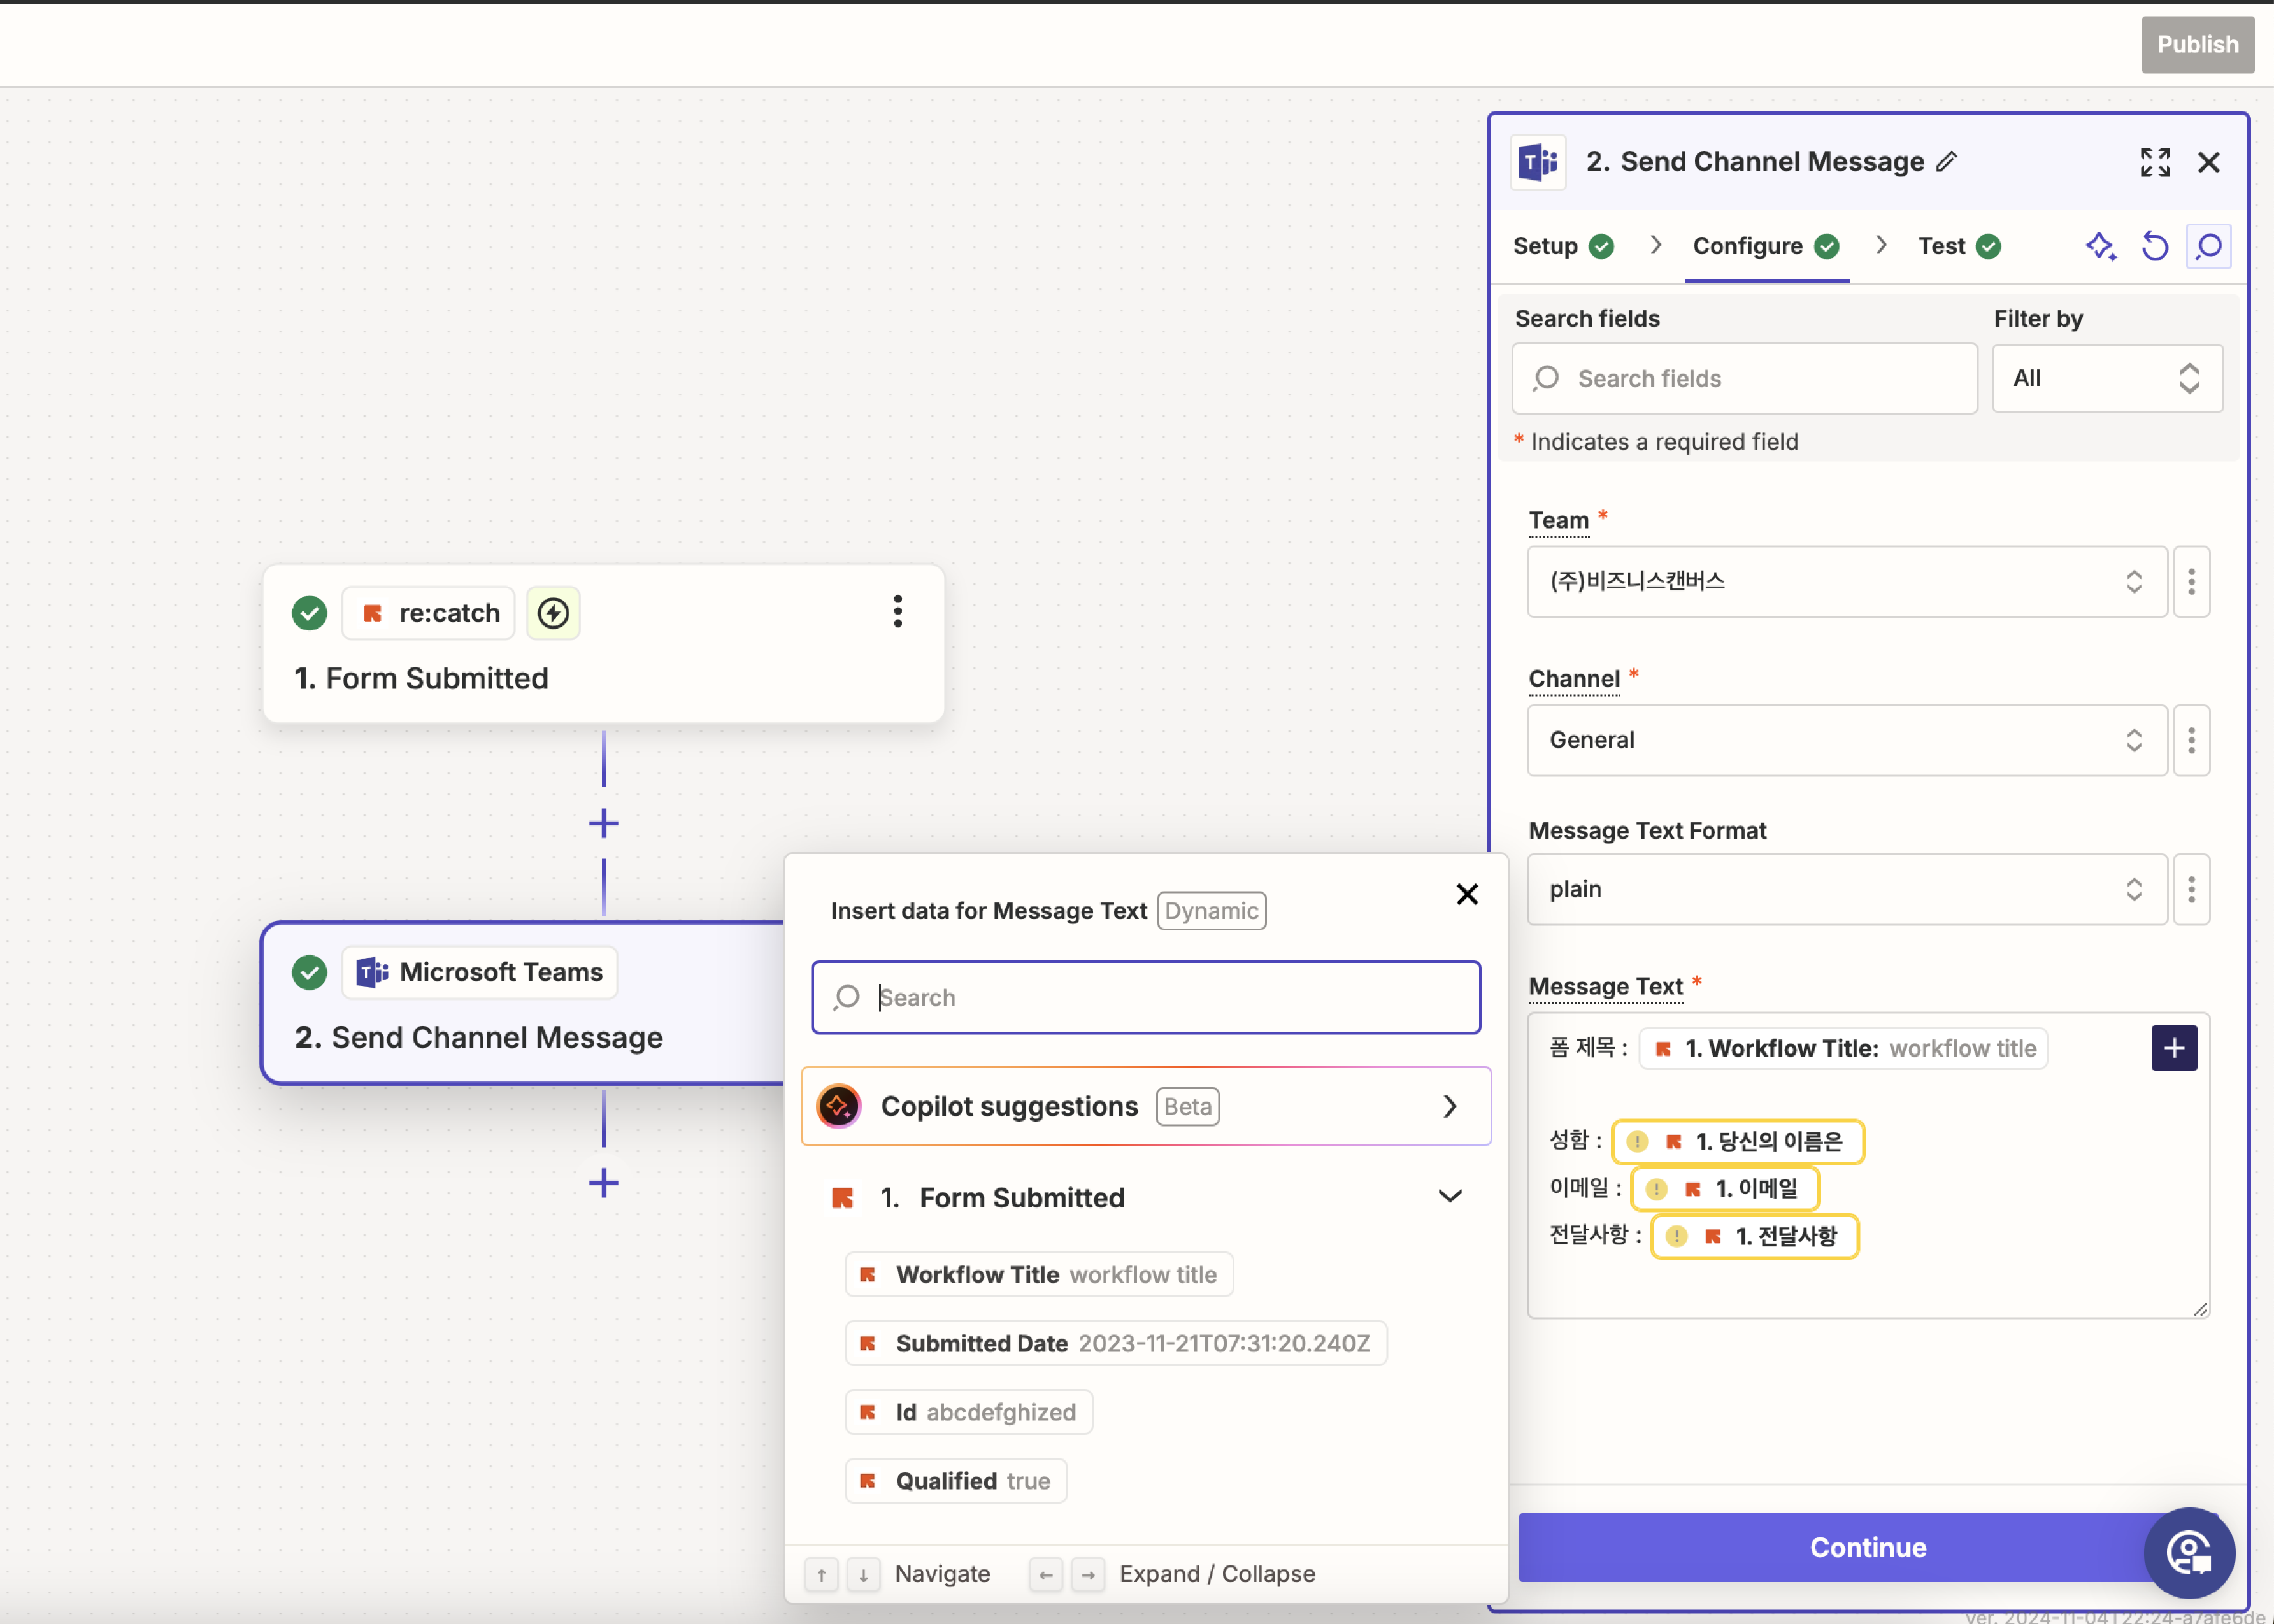Open the Filter by All dropdown
The height and width of the screenshot is (1624, 2274).
pyautogui.click(x=2107, y=378)
